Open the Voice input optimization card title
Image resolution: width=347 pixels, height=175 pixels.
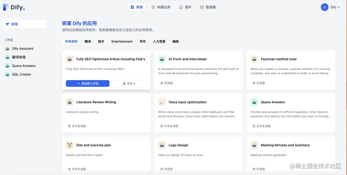coord(188,102)
